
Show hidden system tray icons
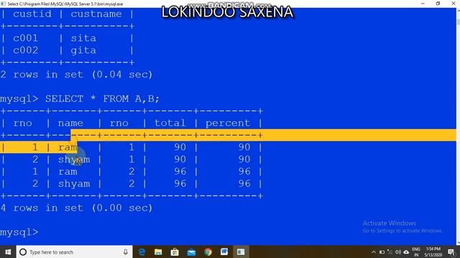tap(374, 252)
